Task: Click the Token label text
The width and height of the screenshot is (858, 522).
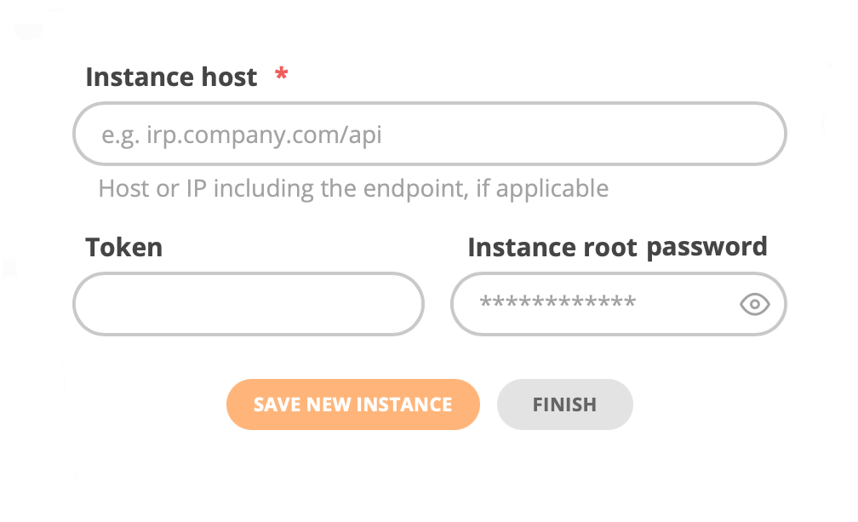Action: click(x=124, y=247)
